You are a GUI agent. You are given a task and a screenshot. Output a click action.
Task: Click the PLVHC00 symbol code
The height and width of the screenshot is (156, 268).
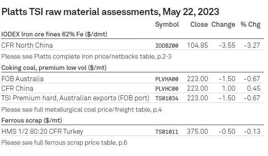167,89
